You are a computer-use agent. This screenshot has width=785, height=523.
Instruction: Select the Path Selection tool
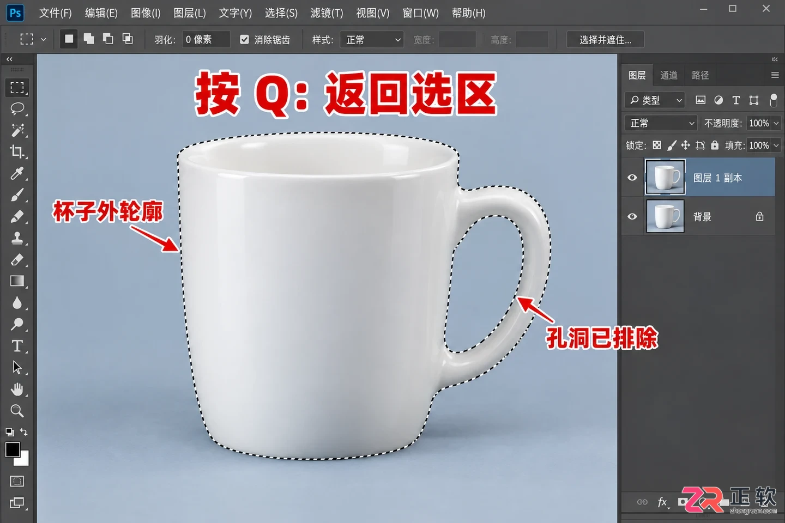tap(17, 368)
